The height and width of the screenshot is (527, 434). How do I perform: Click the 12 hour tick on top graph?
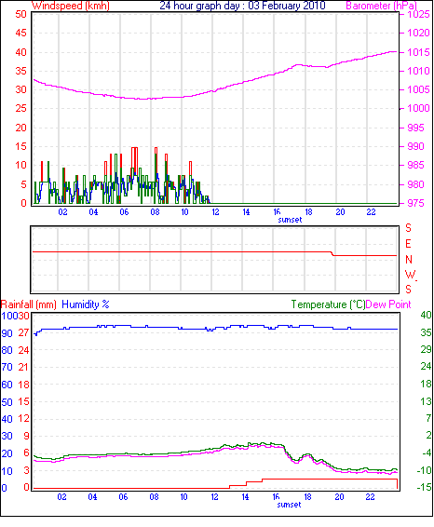tap(215, 212)
